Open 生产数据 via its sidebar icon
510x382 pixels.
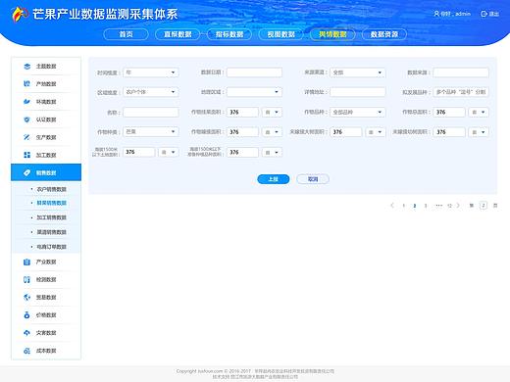point(26,137)
